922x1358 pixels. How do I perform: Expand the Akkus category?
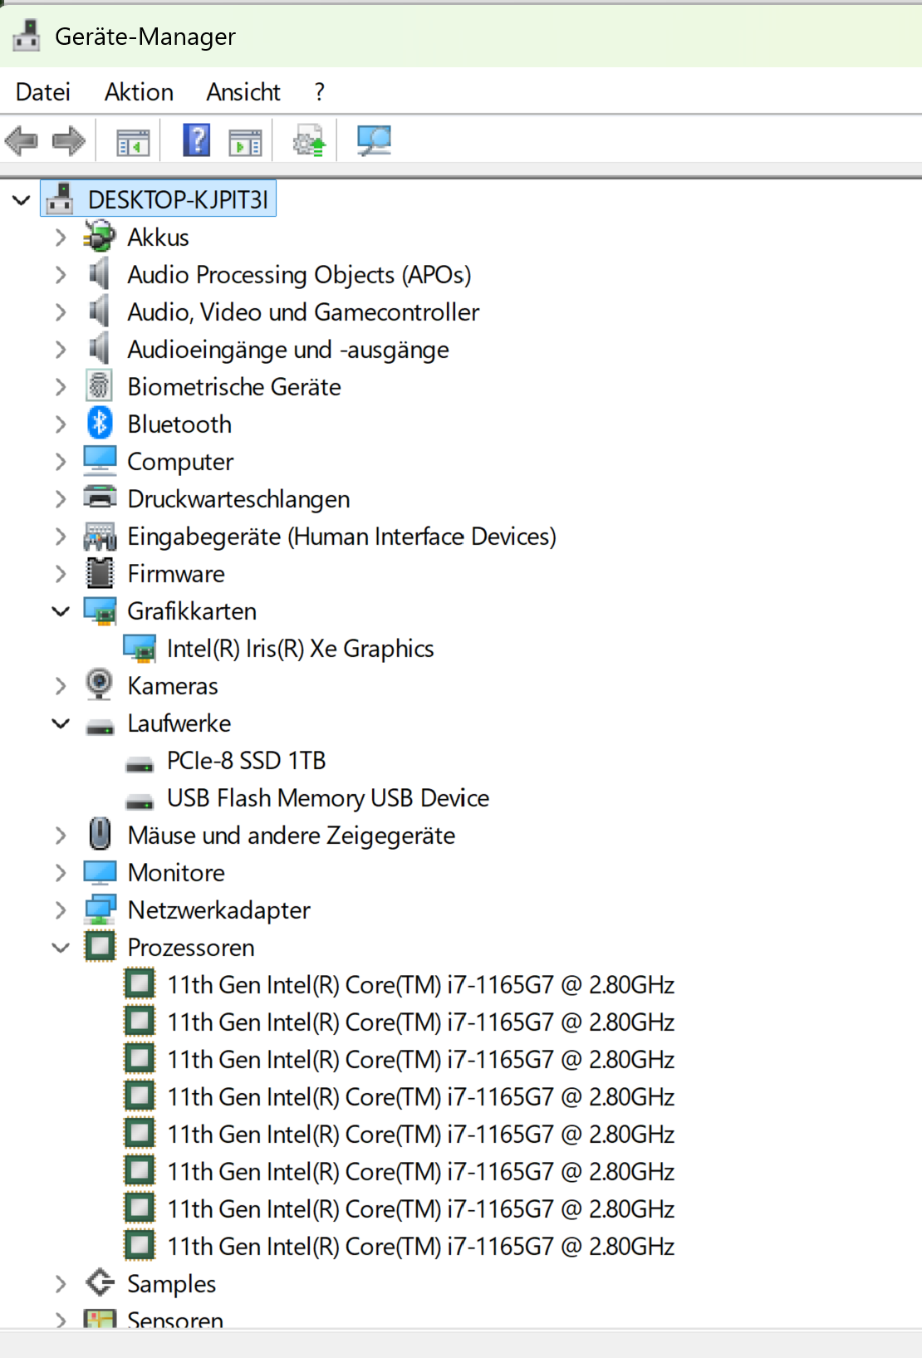tap(60, 238)
